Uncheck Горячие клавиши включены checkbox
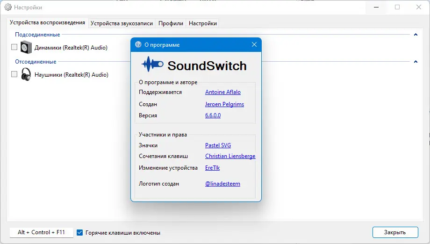Viewport: 430px width, 244px height. click(x=79, y=232)
